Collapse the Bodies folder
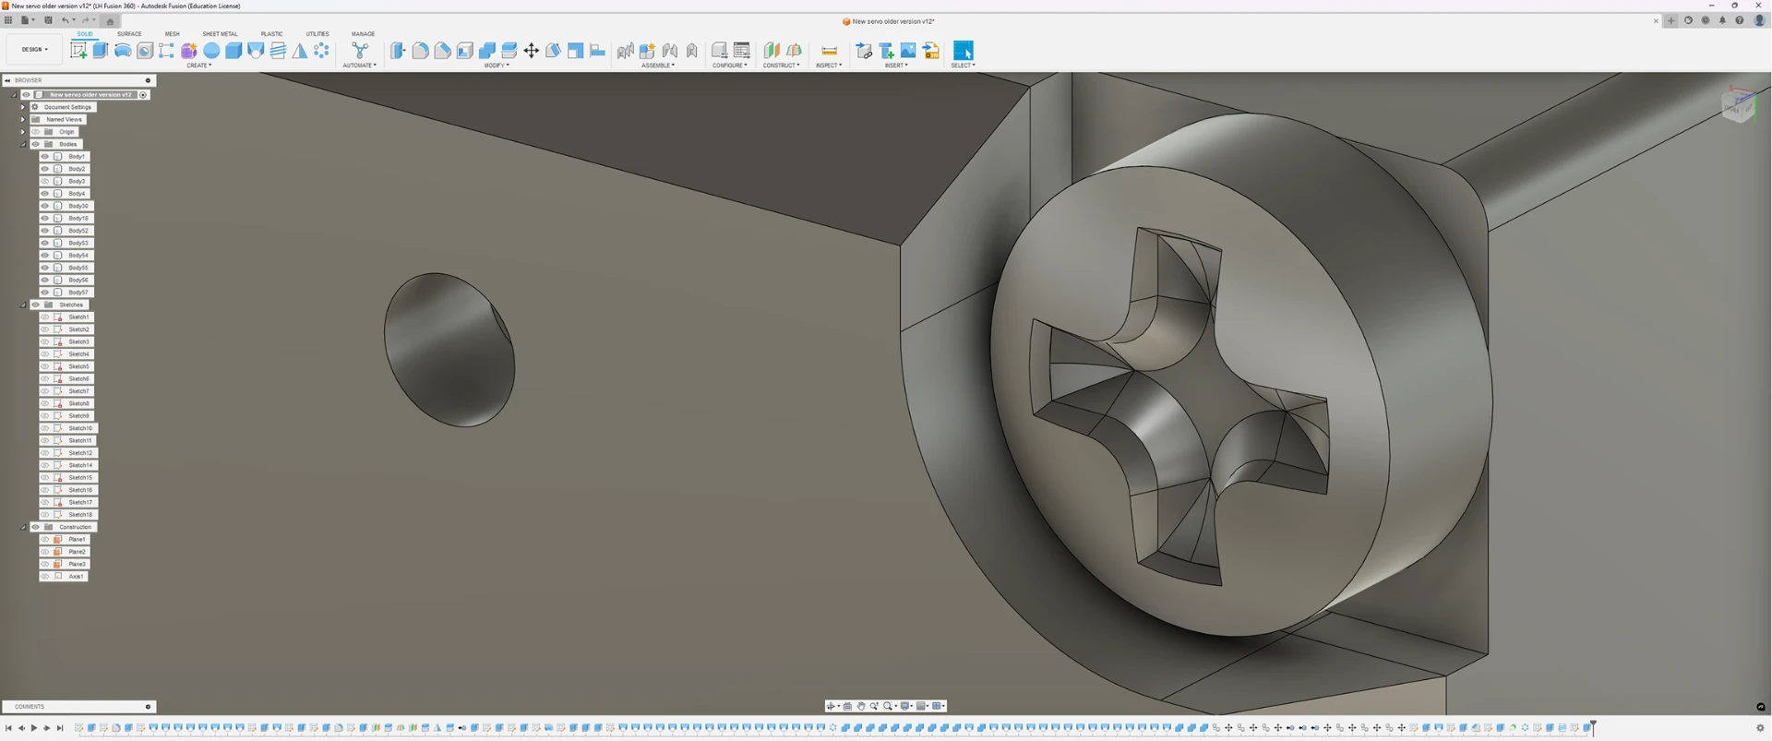Image resolution: width=1772 pixels, height=741 pixels. tap(23, 145)
